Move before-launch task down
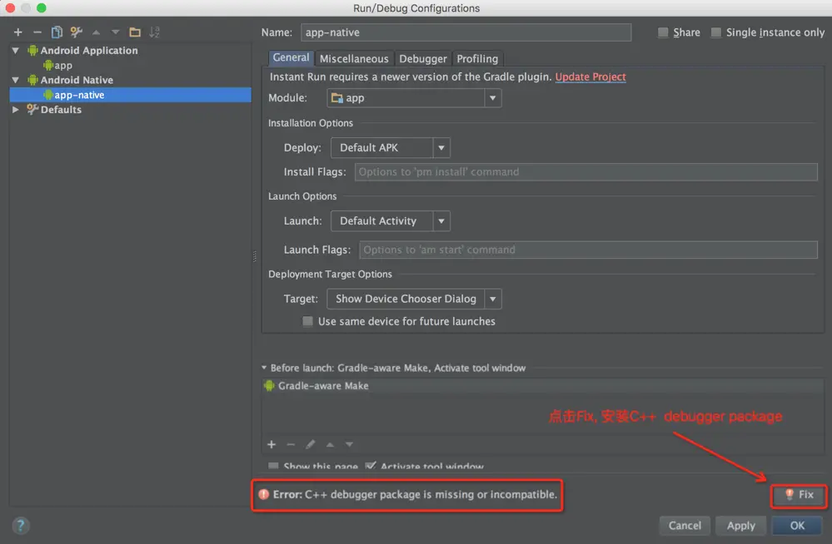This screenshot has height=544, width=832. tap(349, 444)
